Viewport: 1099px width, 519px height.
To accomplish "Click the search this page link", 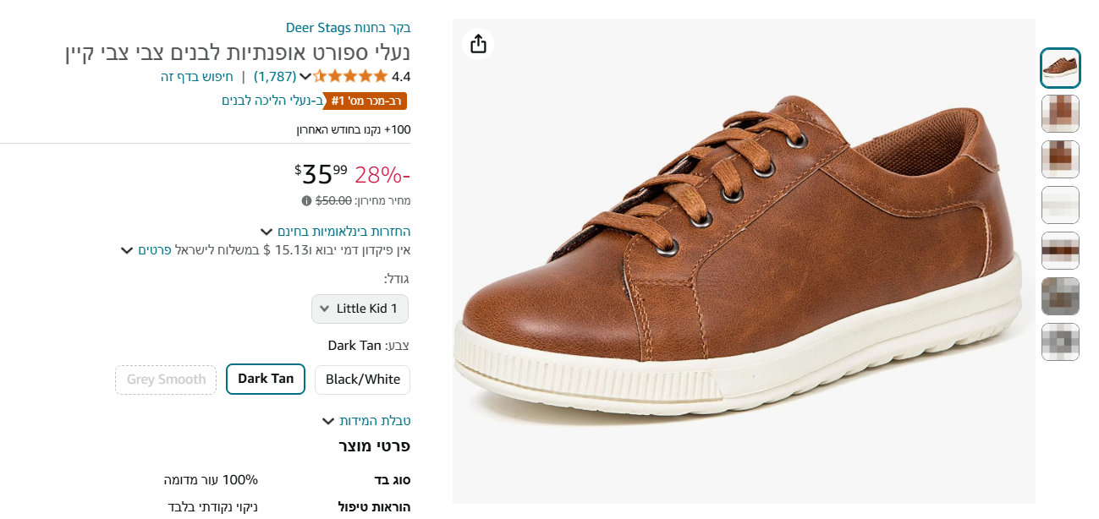I will pos(196,76).
